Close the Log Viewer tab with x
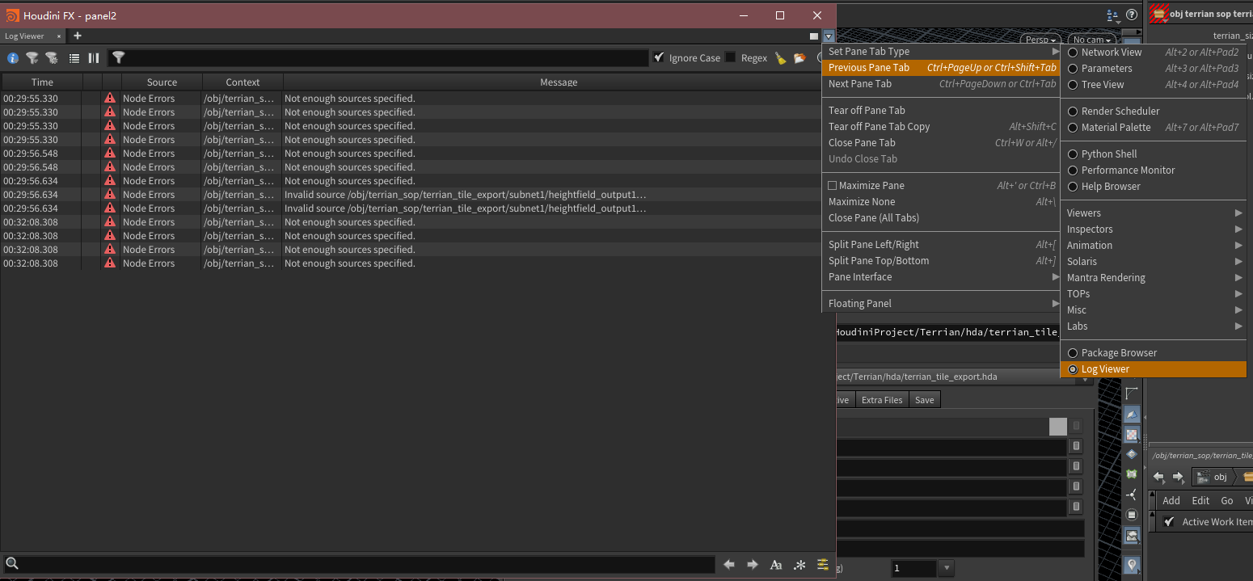The image size is (1253, 581). coord(59,36)
